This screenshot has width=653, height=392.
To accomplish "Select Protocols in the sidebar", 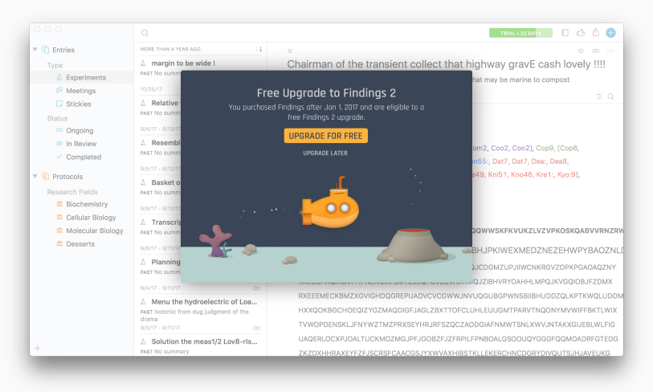I will [x=67, y=177].
